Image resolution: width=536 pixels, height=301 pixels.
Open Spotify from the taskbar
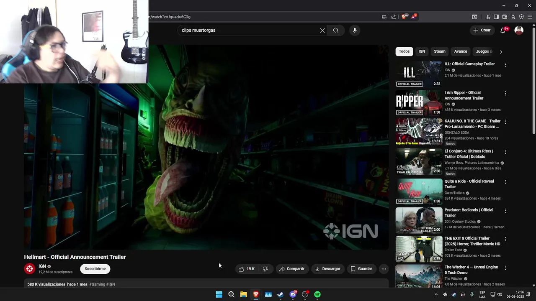(x=317, y=294)
